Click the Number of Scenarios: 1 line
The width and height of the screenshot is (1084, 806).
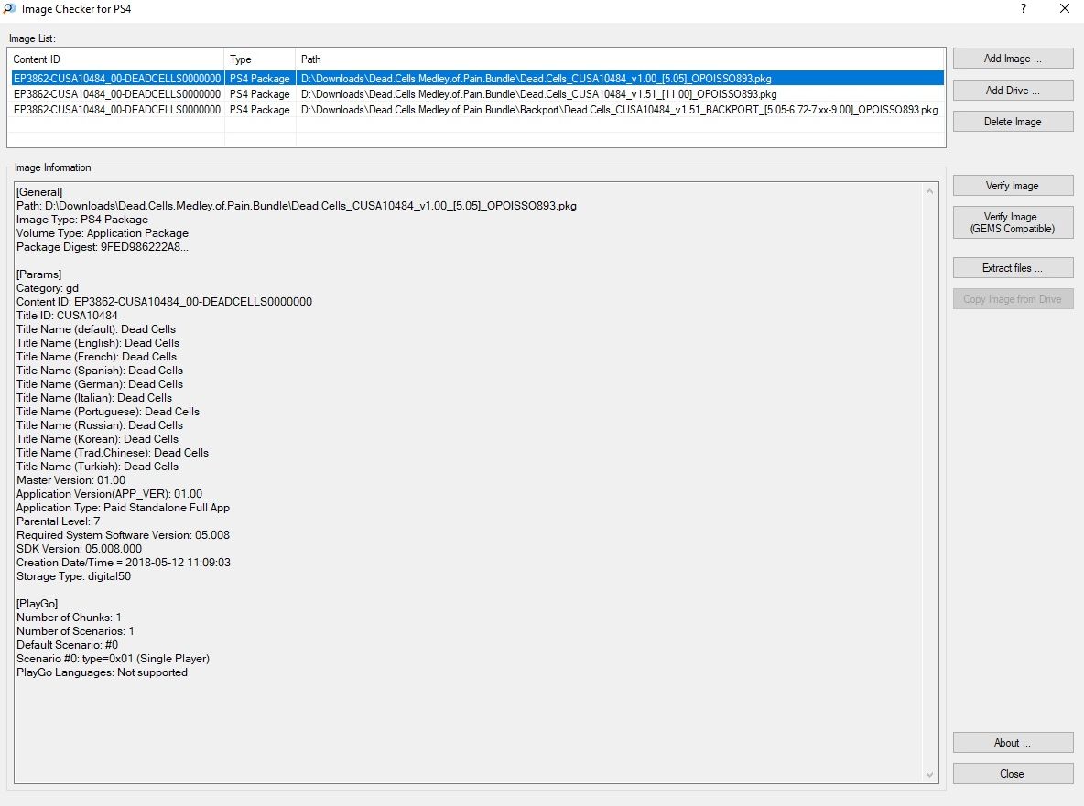75,631
